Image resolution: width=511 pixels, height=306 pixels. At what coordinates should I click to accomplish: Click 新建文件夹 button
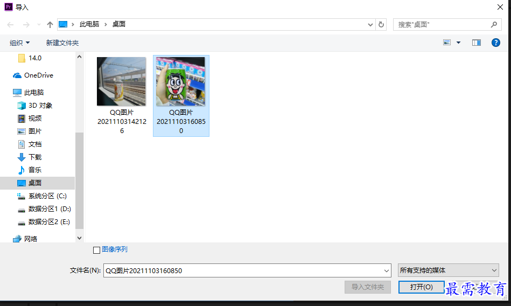click(62, 43)
